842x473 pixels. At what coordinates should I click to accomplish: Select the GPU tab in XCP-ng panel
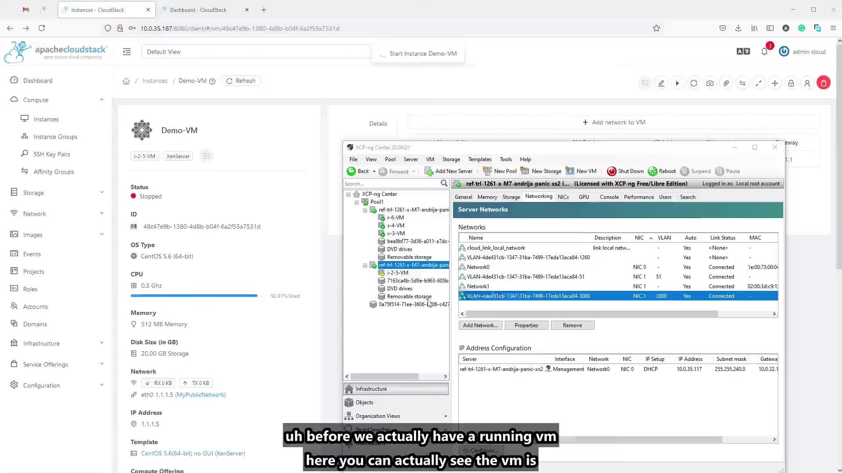click(x=585, y=197)
